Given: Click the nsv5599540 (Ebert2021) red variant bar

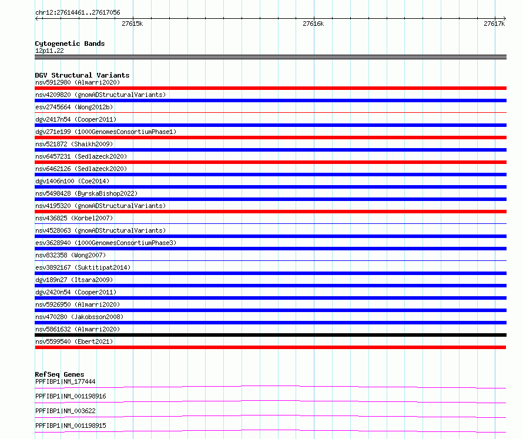Looking at the screenshot, I should [270, 347].
